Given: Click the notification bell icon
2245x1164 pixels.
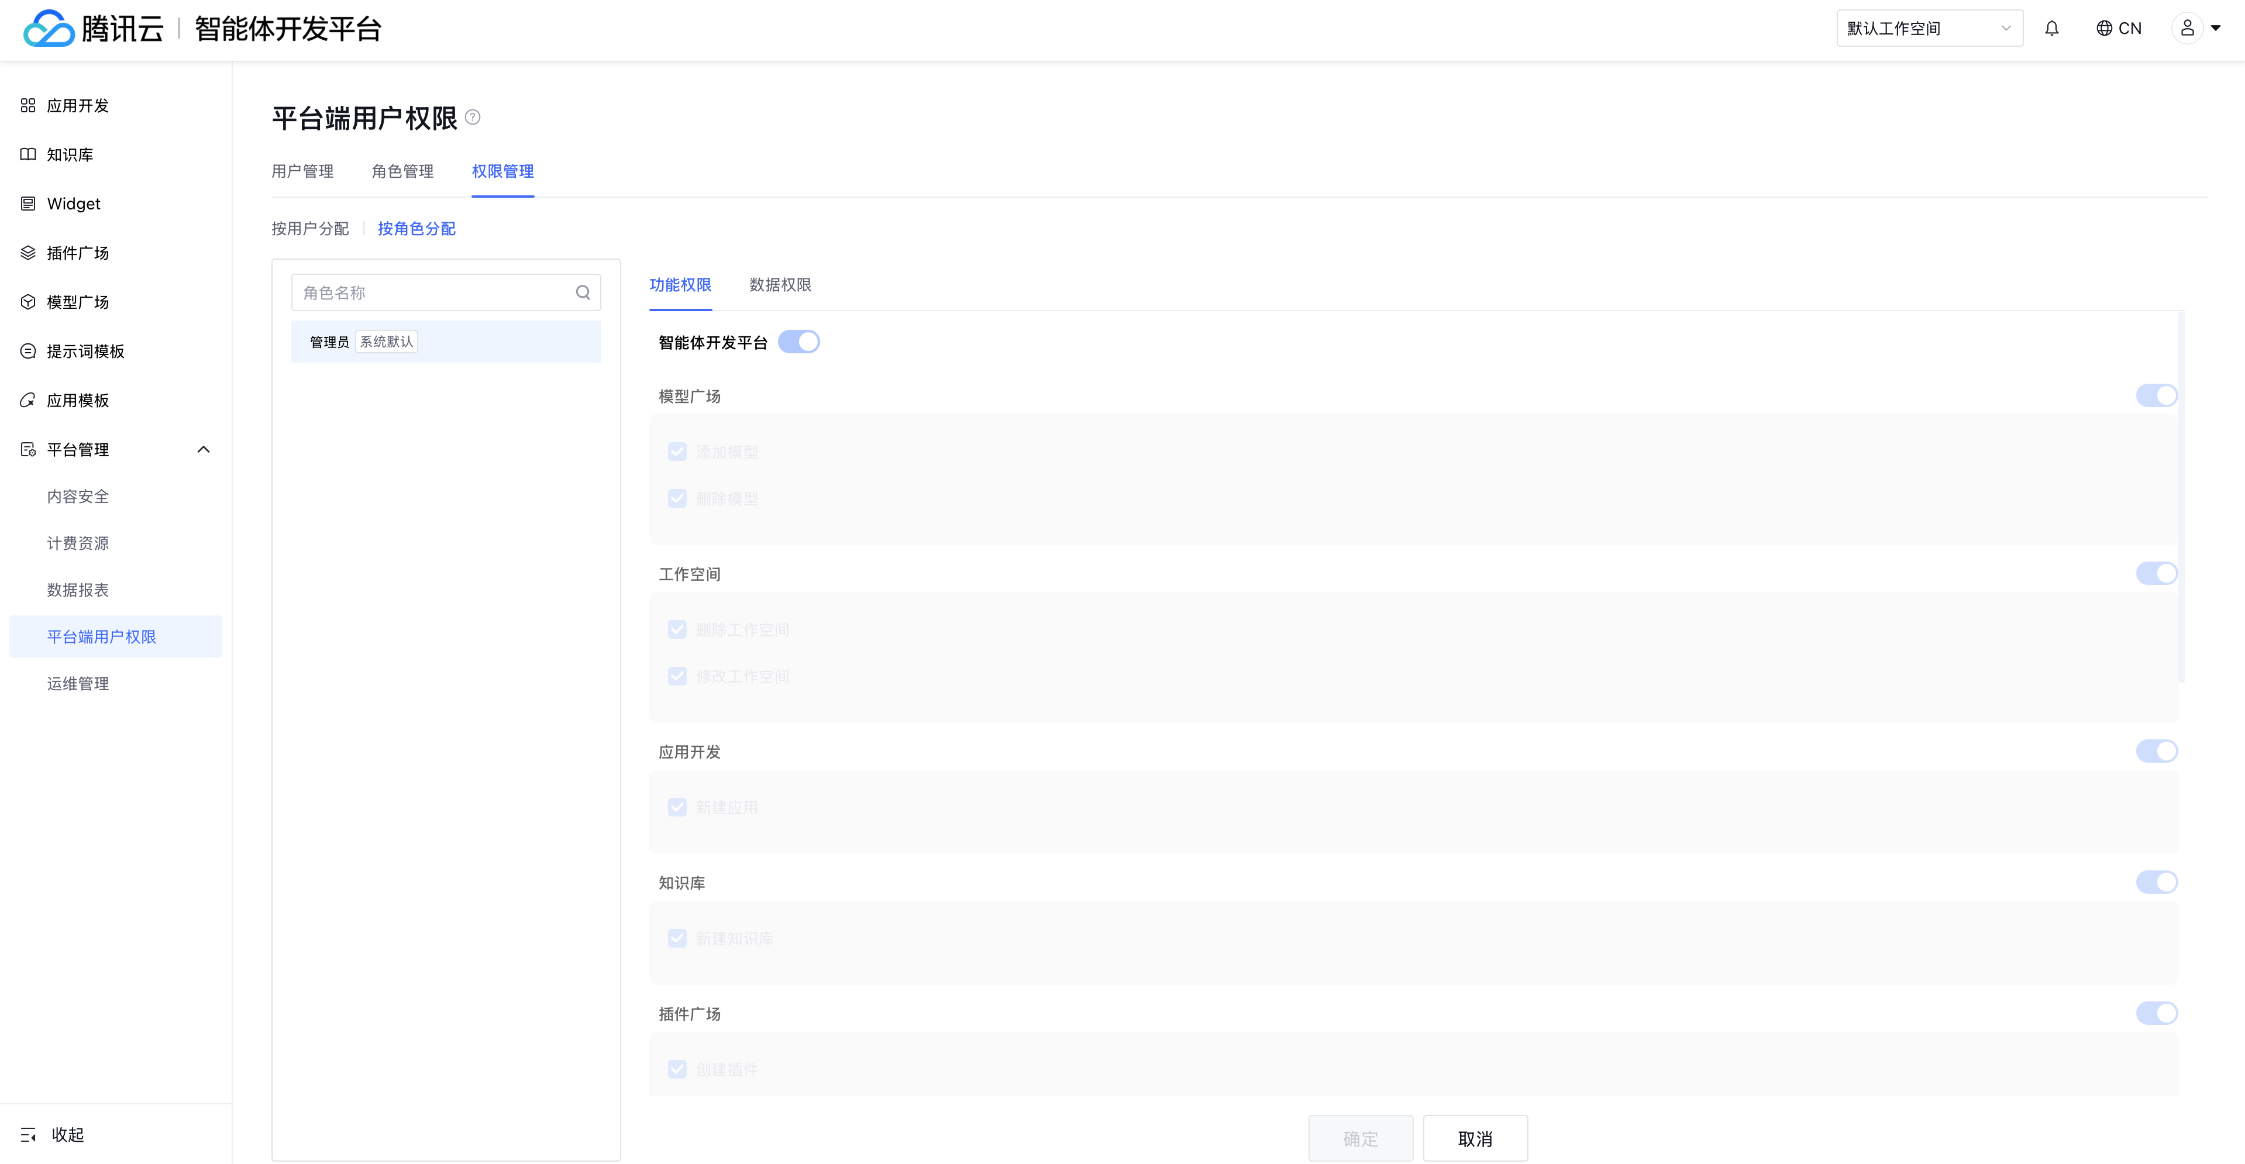Looking at the screenshot, I should coord(2051,29).
